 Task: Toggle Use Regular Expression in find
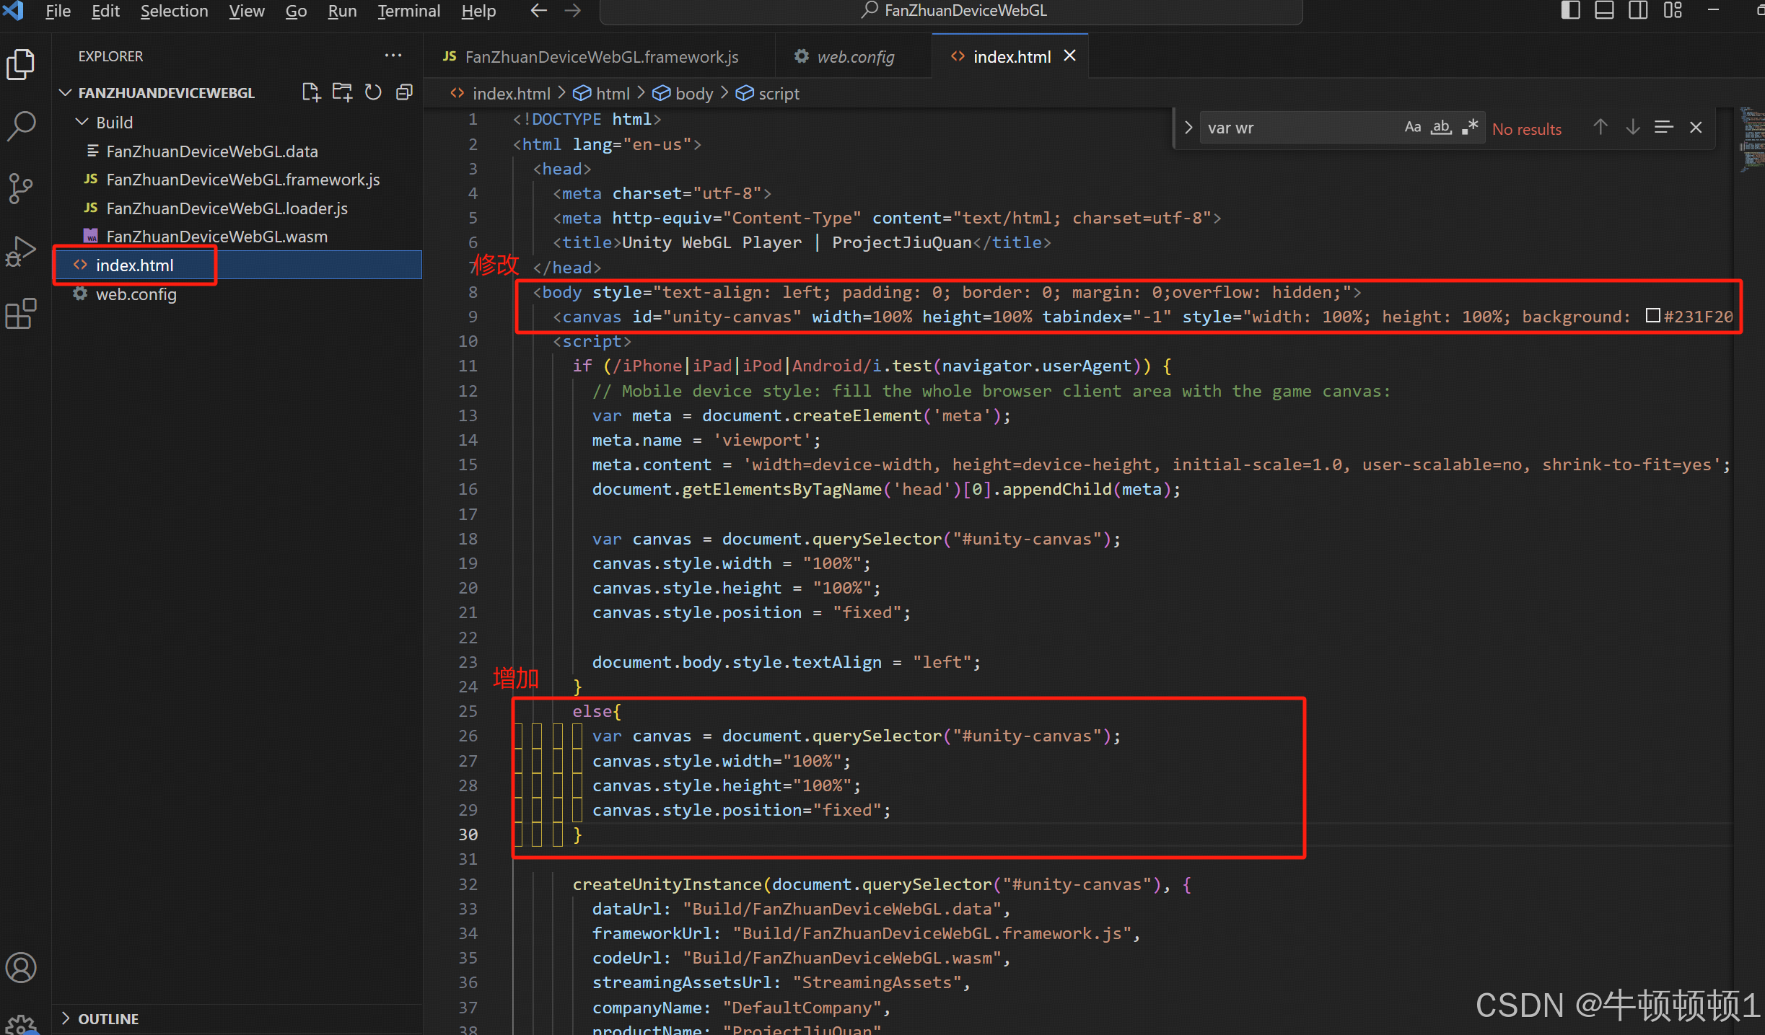coord(1470,128)
